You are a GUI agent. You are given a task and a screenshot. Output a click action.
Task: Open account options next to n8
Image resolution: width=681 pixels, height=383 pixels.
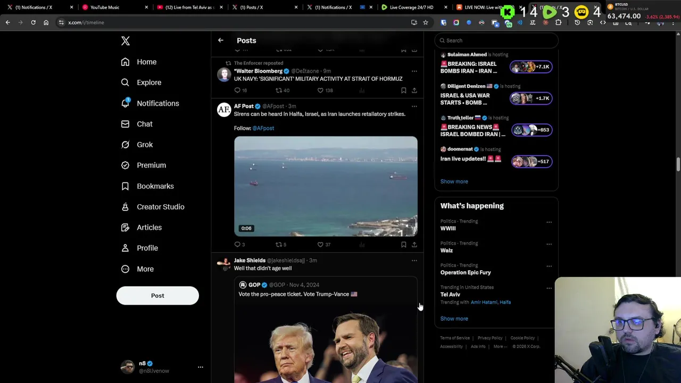pos(201,367)
